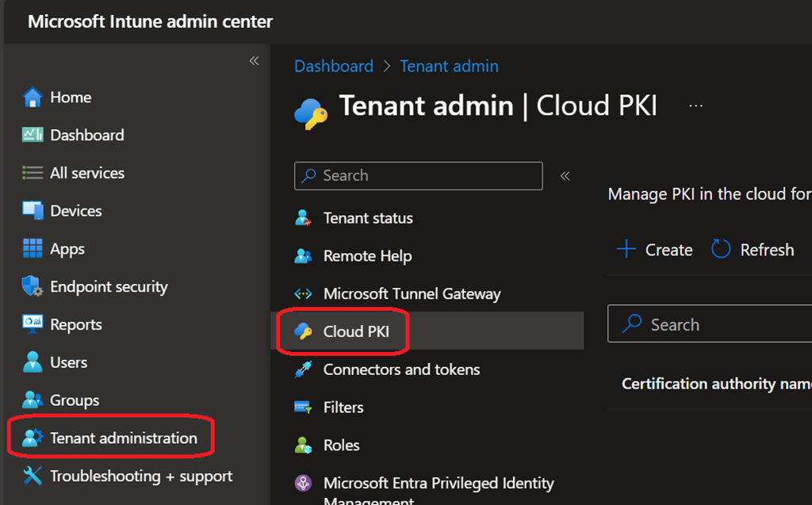Collapse the main left navigation sidebar
This screenshot has width=812, height=505.
click(x=254, y=61)
